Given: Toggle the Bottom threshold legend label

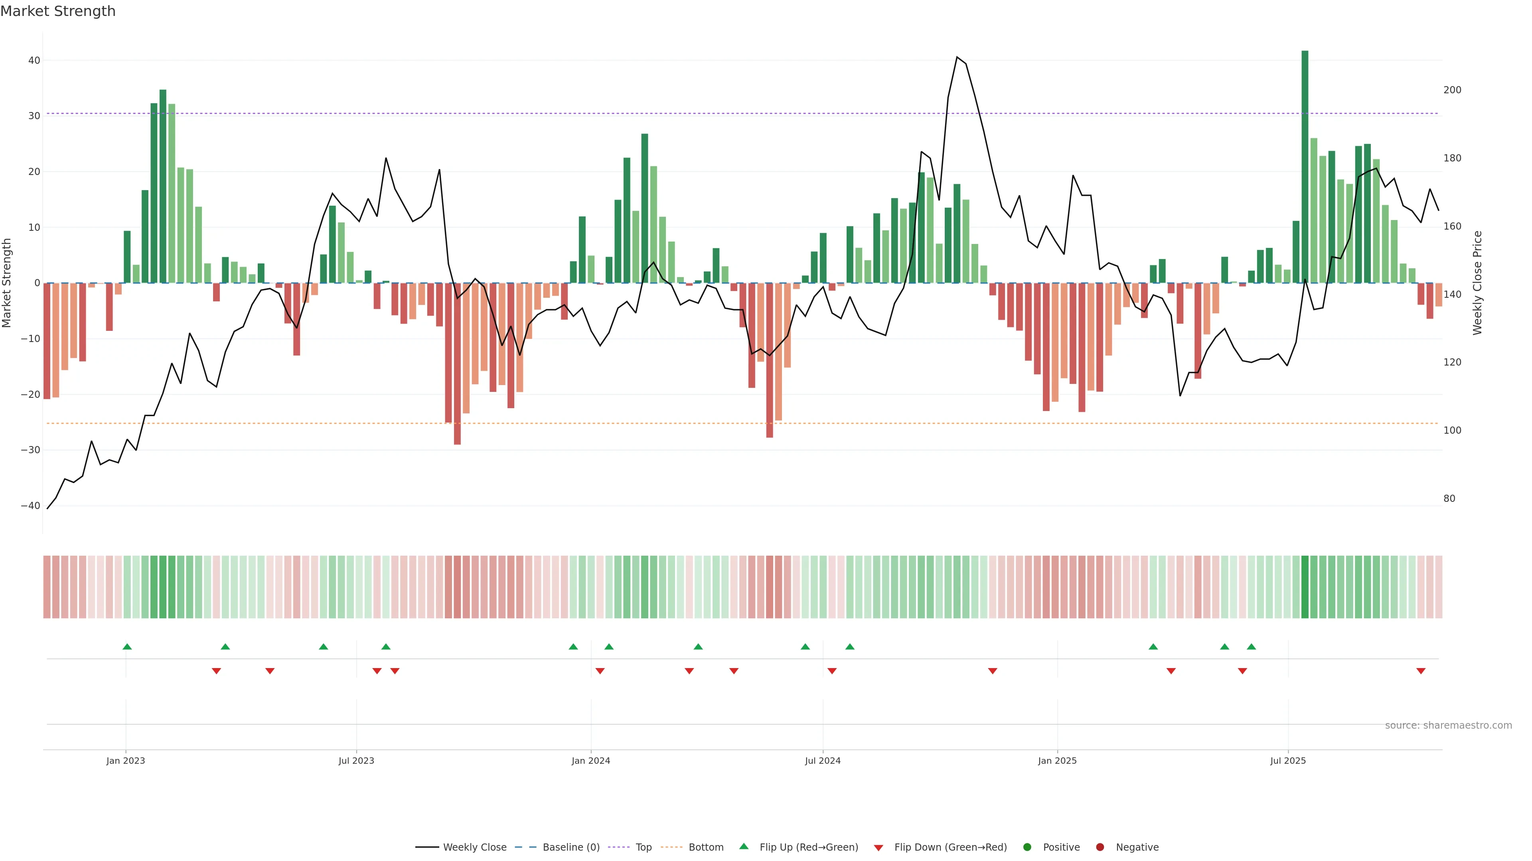Looking at the screenshot, I should [x=706, y=847].
